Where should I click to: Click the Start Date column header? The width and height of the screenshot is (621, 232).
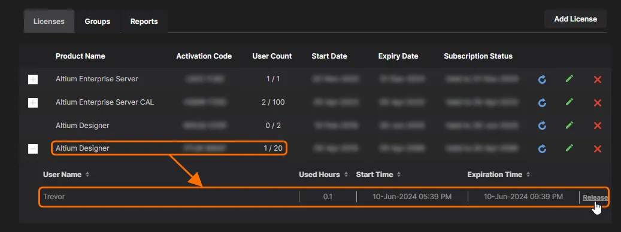[329, 56]
